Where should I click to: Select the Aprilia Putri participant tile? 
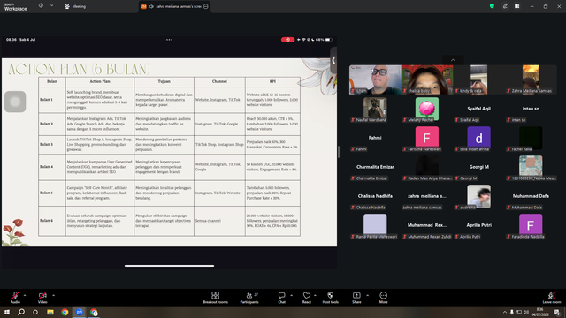point(479,226)
